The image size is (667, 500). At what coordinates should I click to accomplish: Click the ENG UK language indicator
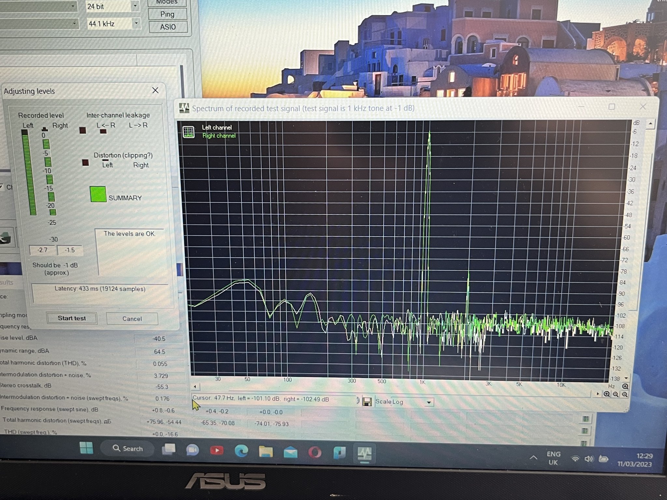click(x=553, y=458)
